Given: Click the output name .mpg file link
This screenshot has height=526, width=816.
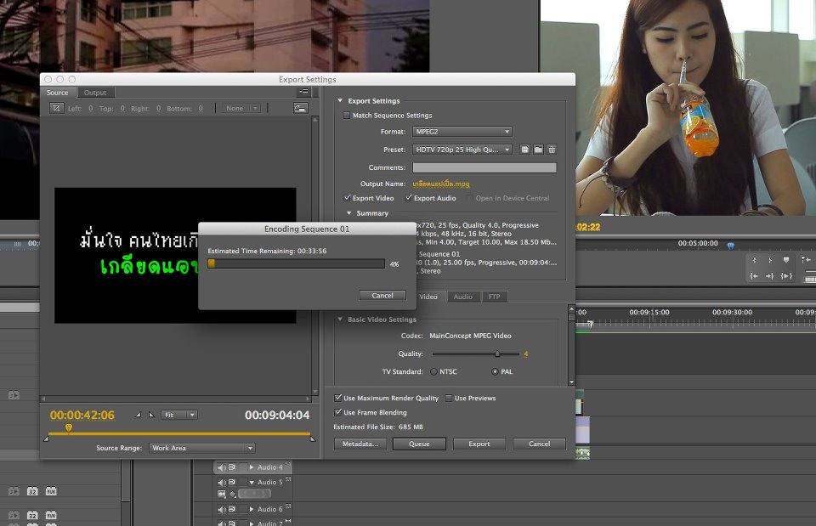Looking at the screenshot, I should (440, 183).
